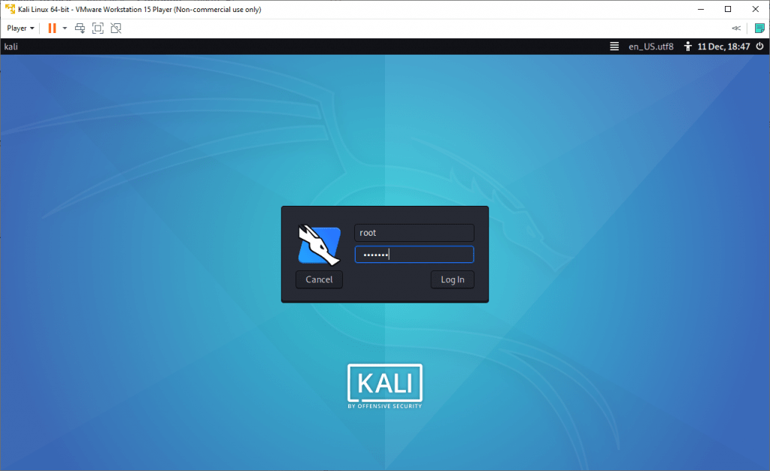Maximize the VMware Player window

click(728, 9)
